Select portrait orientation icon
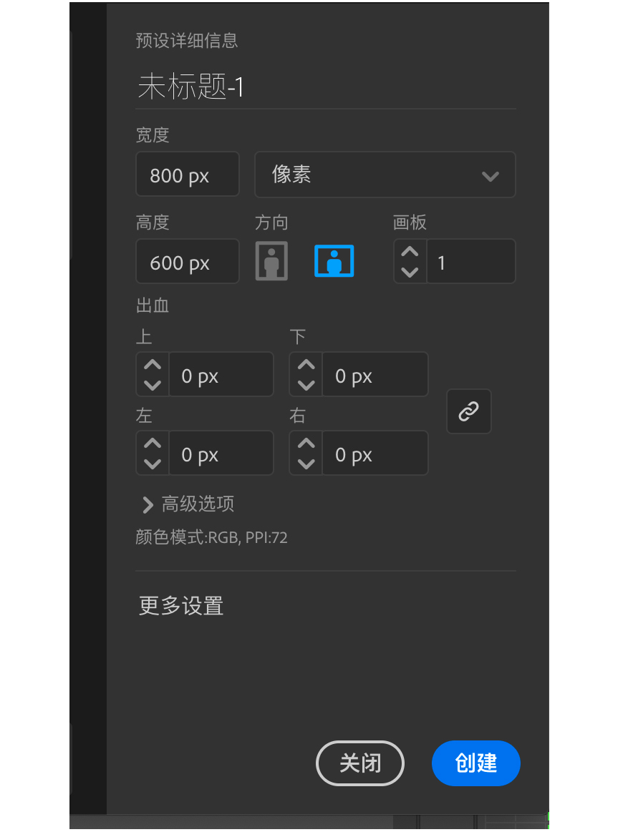The height and width of the screenshot is (832, 623). (271, 260)
